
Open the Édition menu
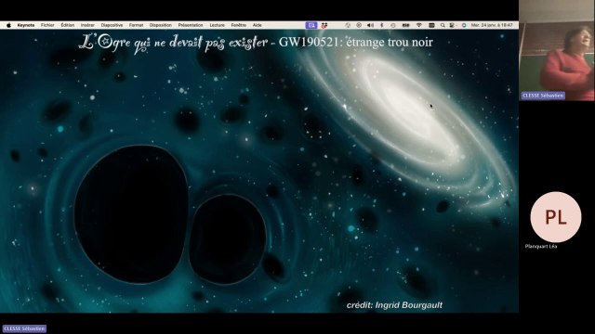point(68,25)
